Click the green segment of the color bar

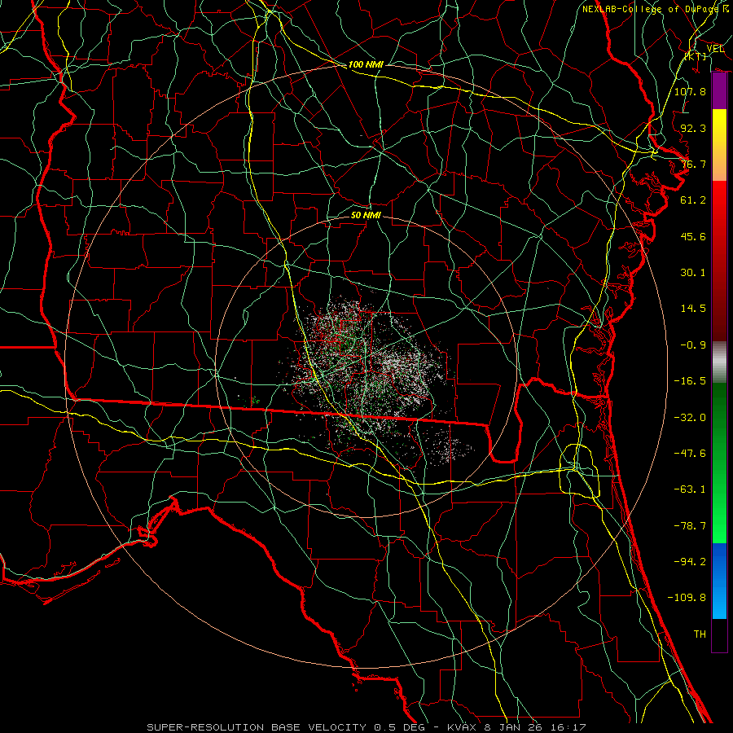719,463
